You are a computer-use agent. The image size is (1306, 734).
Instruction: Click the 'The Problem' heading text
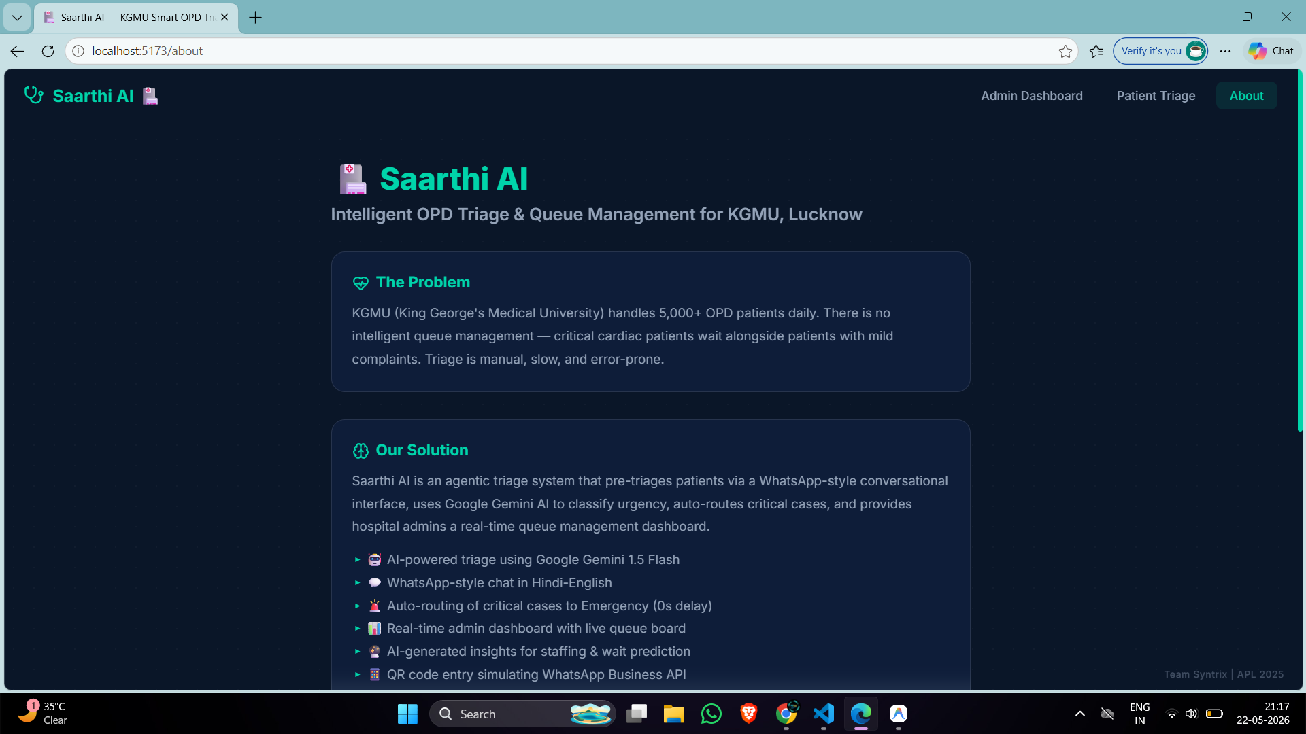point(422,282)
